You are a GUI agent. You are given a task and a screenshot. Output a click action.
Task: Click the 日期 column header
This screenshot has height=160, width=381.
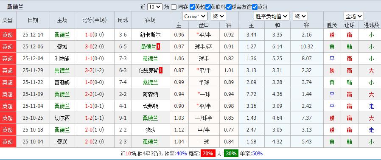coord(33,20)
